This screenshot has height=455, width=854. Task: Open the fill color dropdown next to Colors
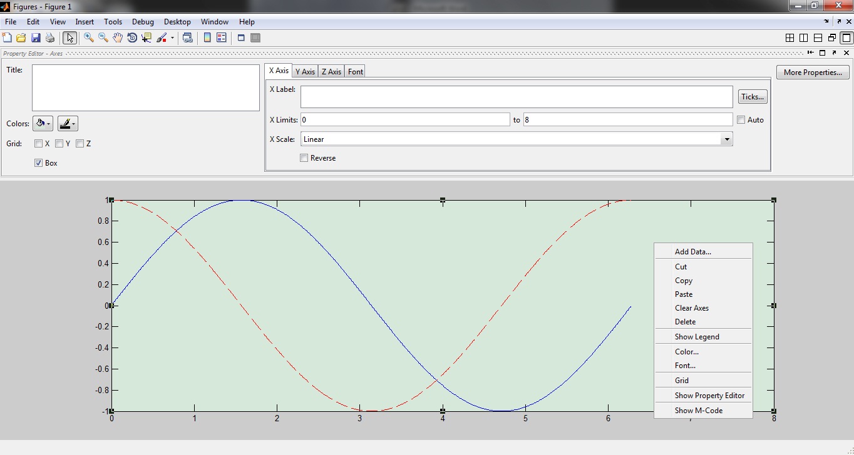click(43, 123)
